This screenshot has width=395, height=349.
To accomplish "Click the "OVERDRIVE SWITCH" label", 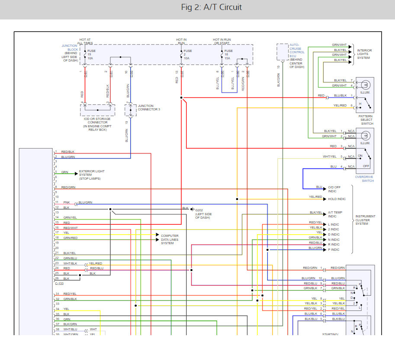I will [365, 179].
